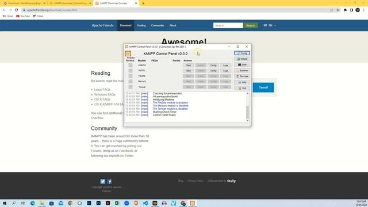This screenshot has width=368, height=207.
Task: Open Config for the Apache module
Action: (x=213, y=65)
